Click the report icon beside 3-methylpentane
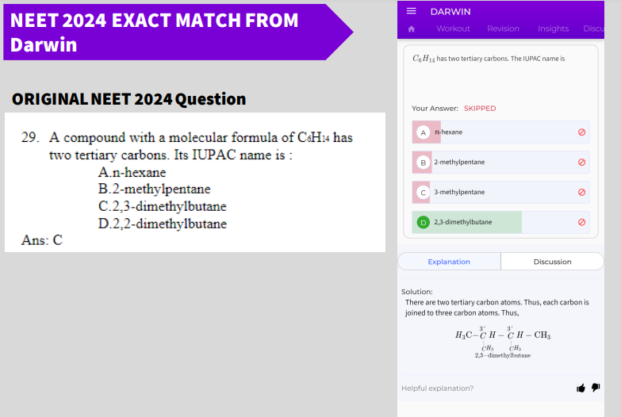 (x=581, y=192)
